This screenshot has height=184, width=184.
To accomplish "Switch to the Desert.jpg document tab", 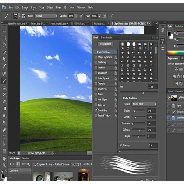I will (38, 24).
